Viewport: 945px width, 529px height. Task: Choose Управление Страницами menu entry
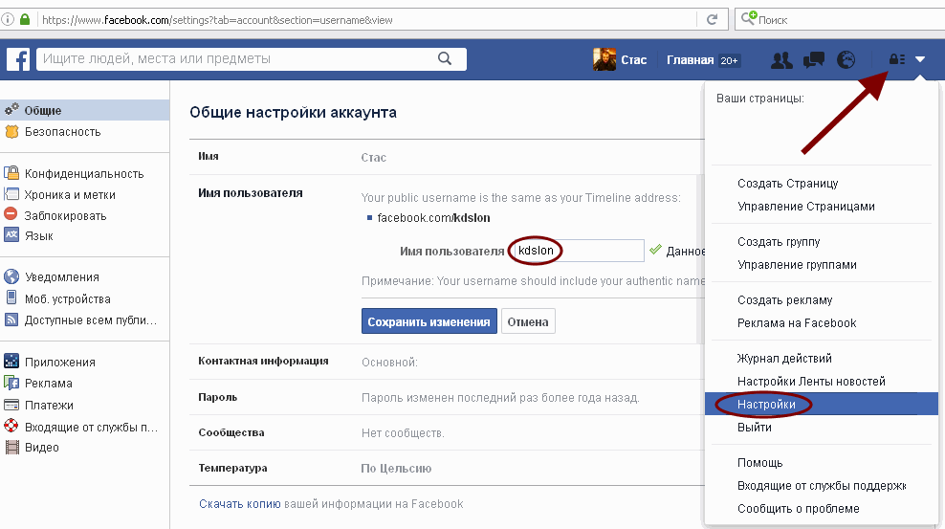click(x=805, y=206)
